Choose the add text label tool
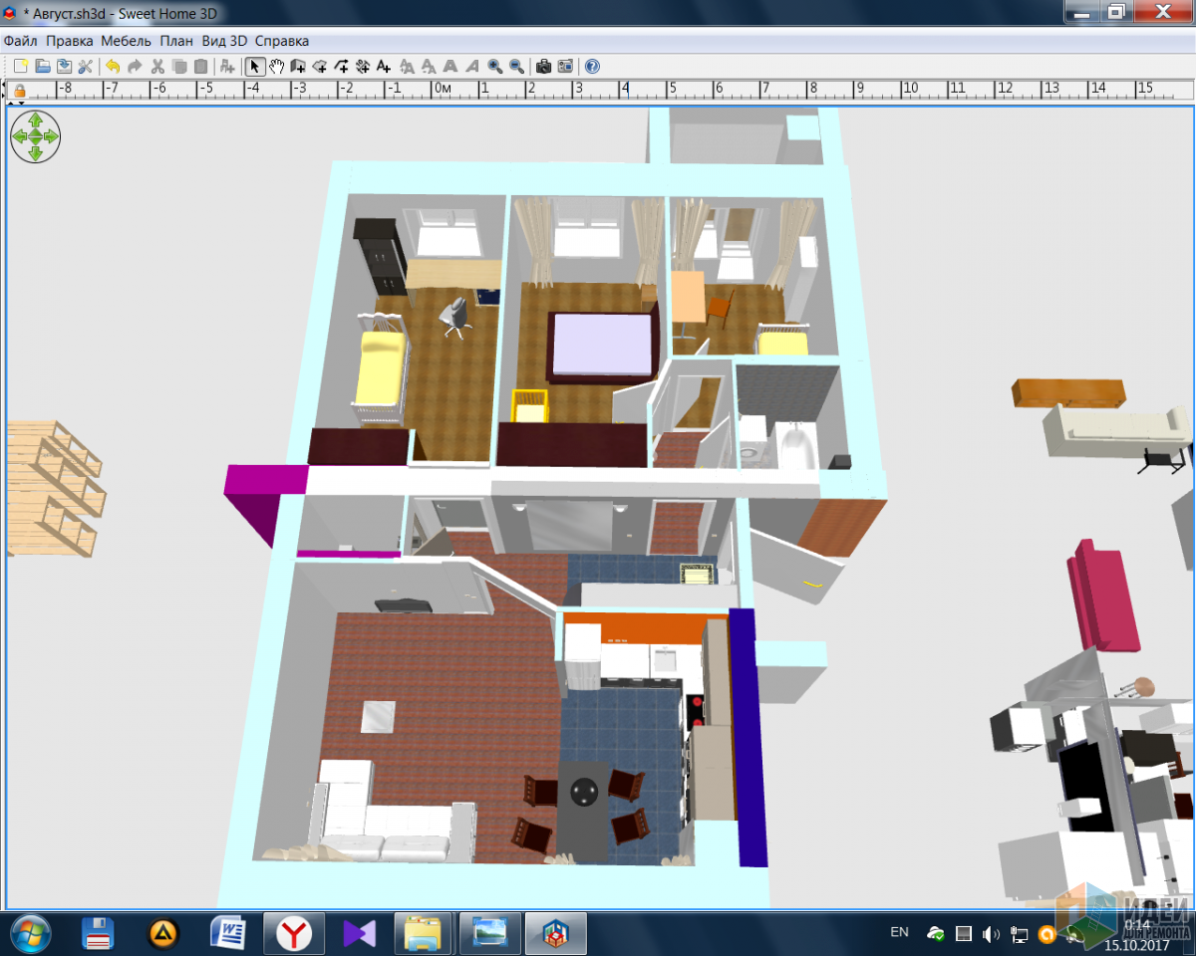 coord(385,67)
